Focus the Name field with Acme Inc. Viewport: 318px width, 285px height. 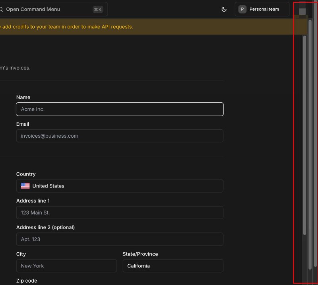[120, 109]
